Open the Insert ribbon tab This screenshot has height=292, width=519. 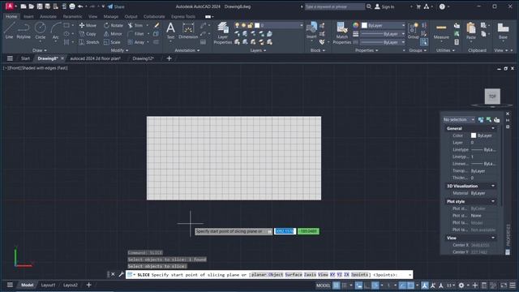point(28,16)
